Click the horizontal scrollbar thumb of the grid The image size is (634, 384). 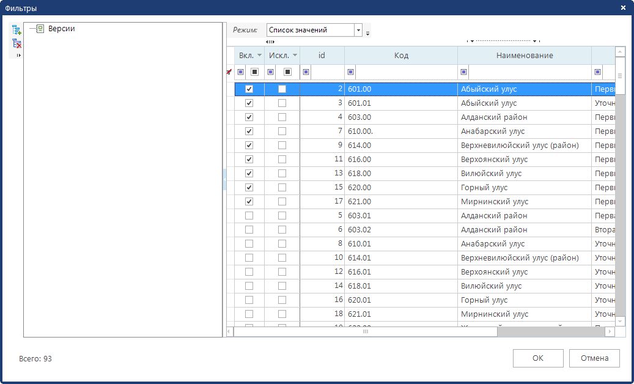(x=365, y=331)
